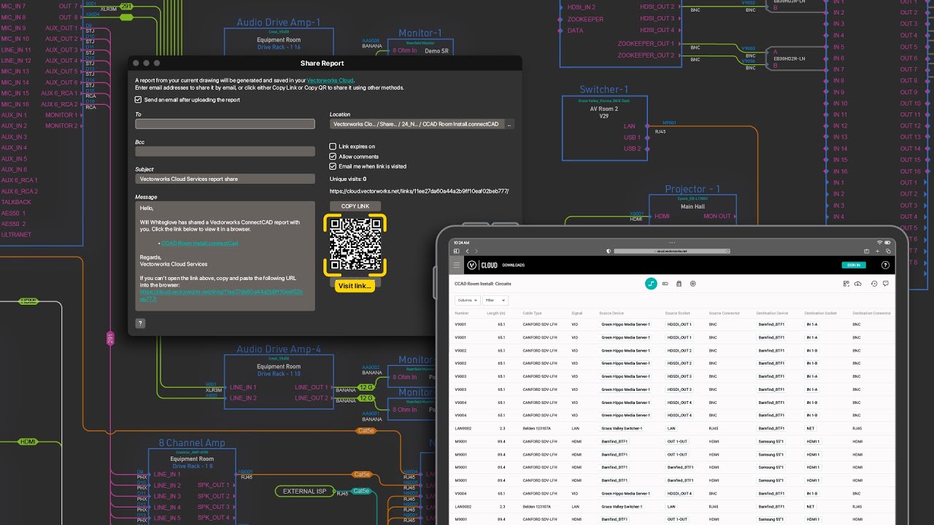Image resolution: width=934 pixels, height=525 pixels.
Task: Open the comments speech bubble icon
Action: pyautogui.click(x=886, y=284)
